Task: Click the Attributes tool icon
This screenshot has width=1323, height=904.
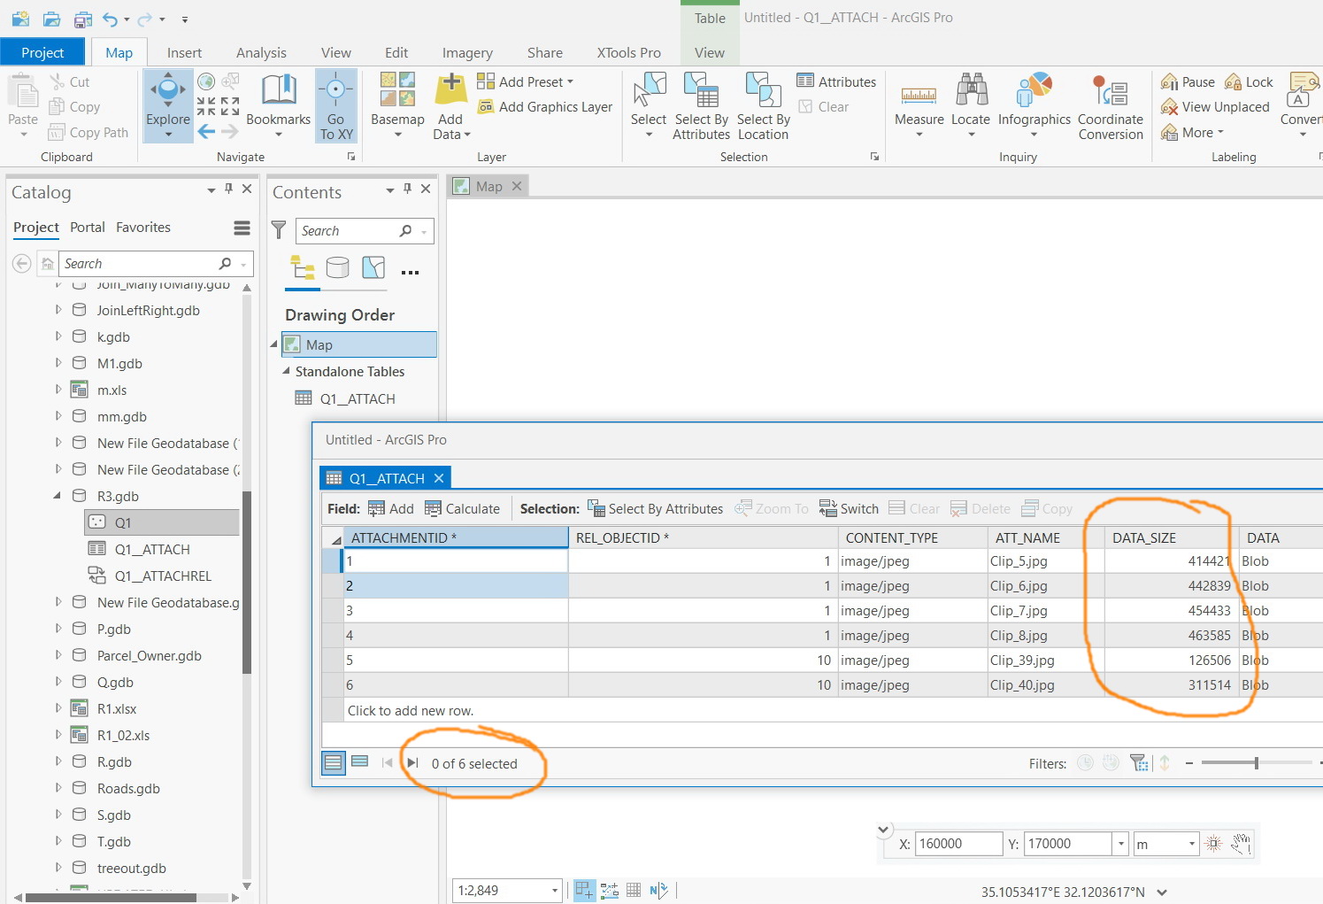Action: 806,81
